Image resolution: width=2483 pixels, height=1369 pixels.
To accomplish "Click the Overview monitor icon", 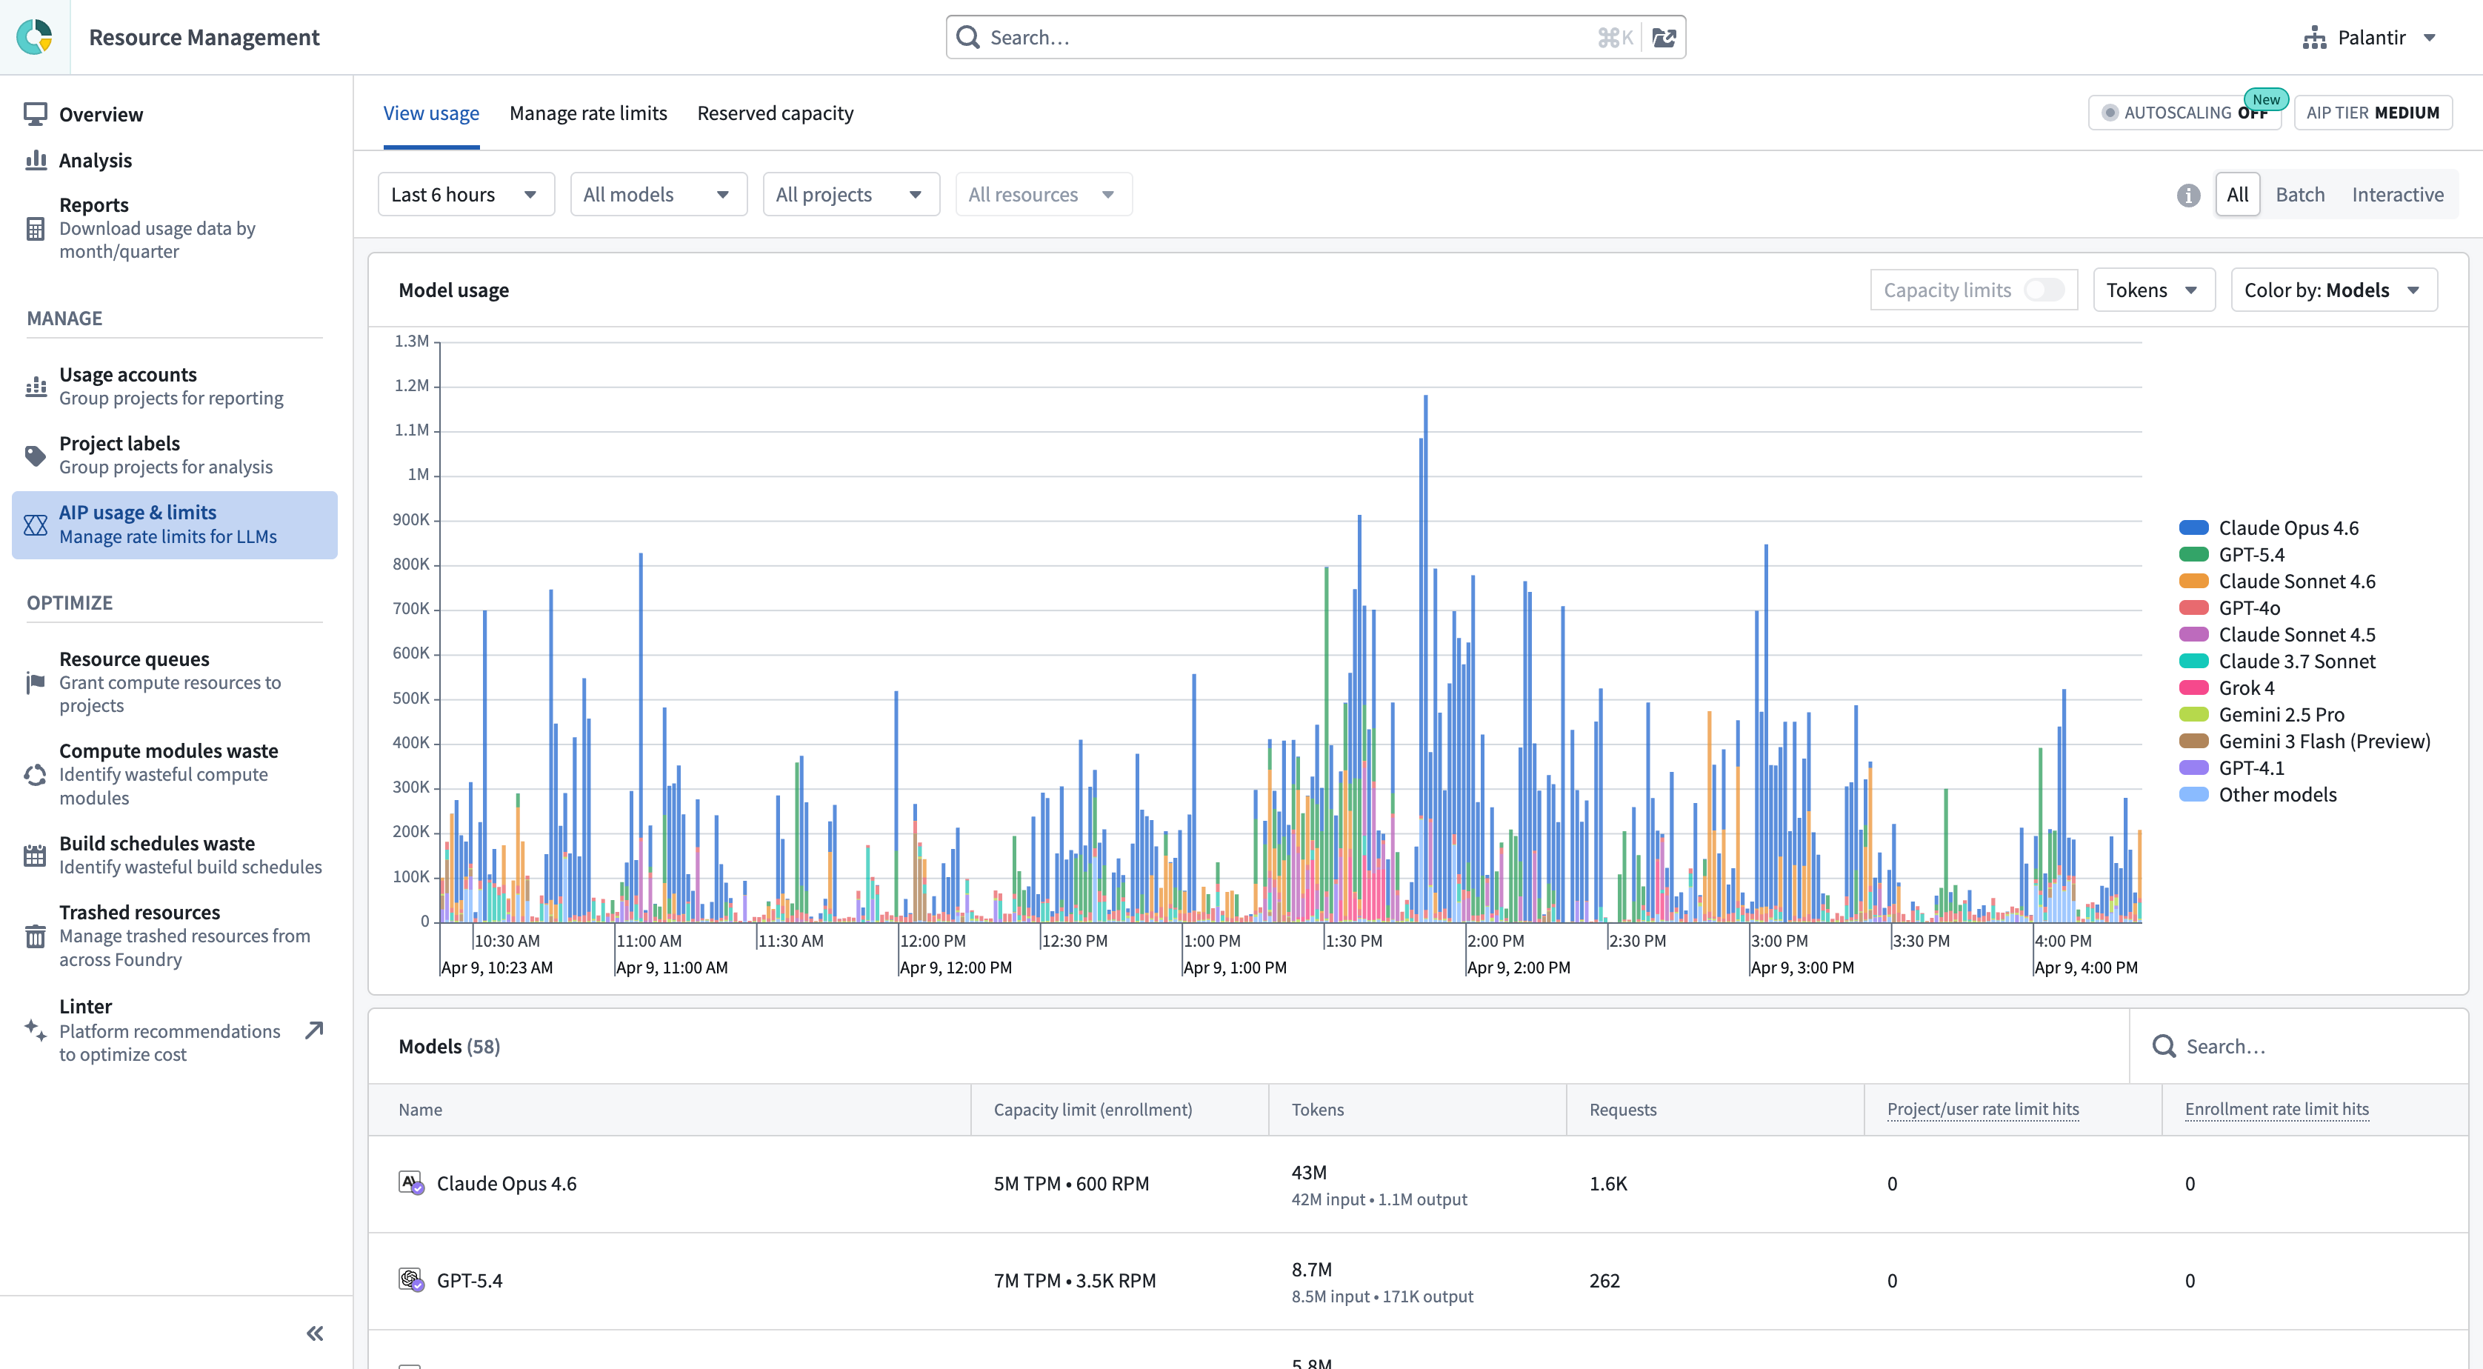I will point(36,114).
